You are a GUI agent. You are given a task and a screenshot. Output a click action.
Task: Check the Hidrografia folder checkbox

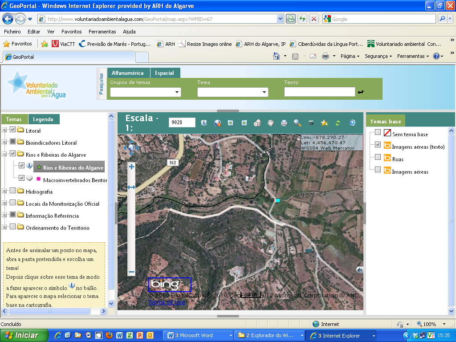(x=13, y=191)
